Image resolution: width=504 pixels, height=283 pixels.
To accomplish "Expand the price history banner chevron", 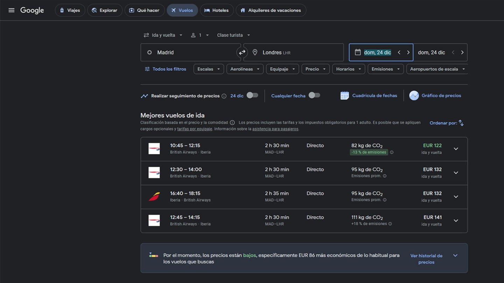I will (455, 255).
